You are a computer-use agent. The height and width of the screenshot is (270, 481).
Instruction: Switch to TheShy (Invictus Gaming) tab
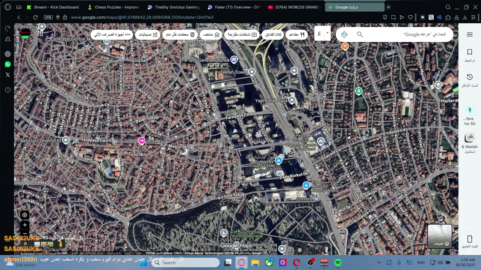[x=174, y=7]
